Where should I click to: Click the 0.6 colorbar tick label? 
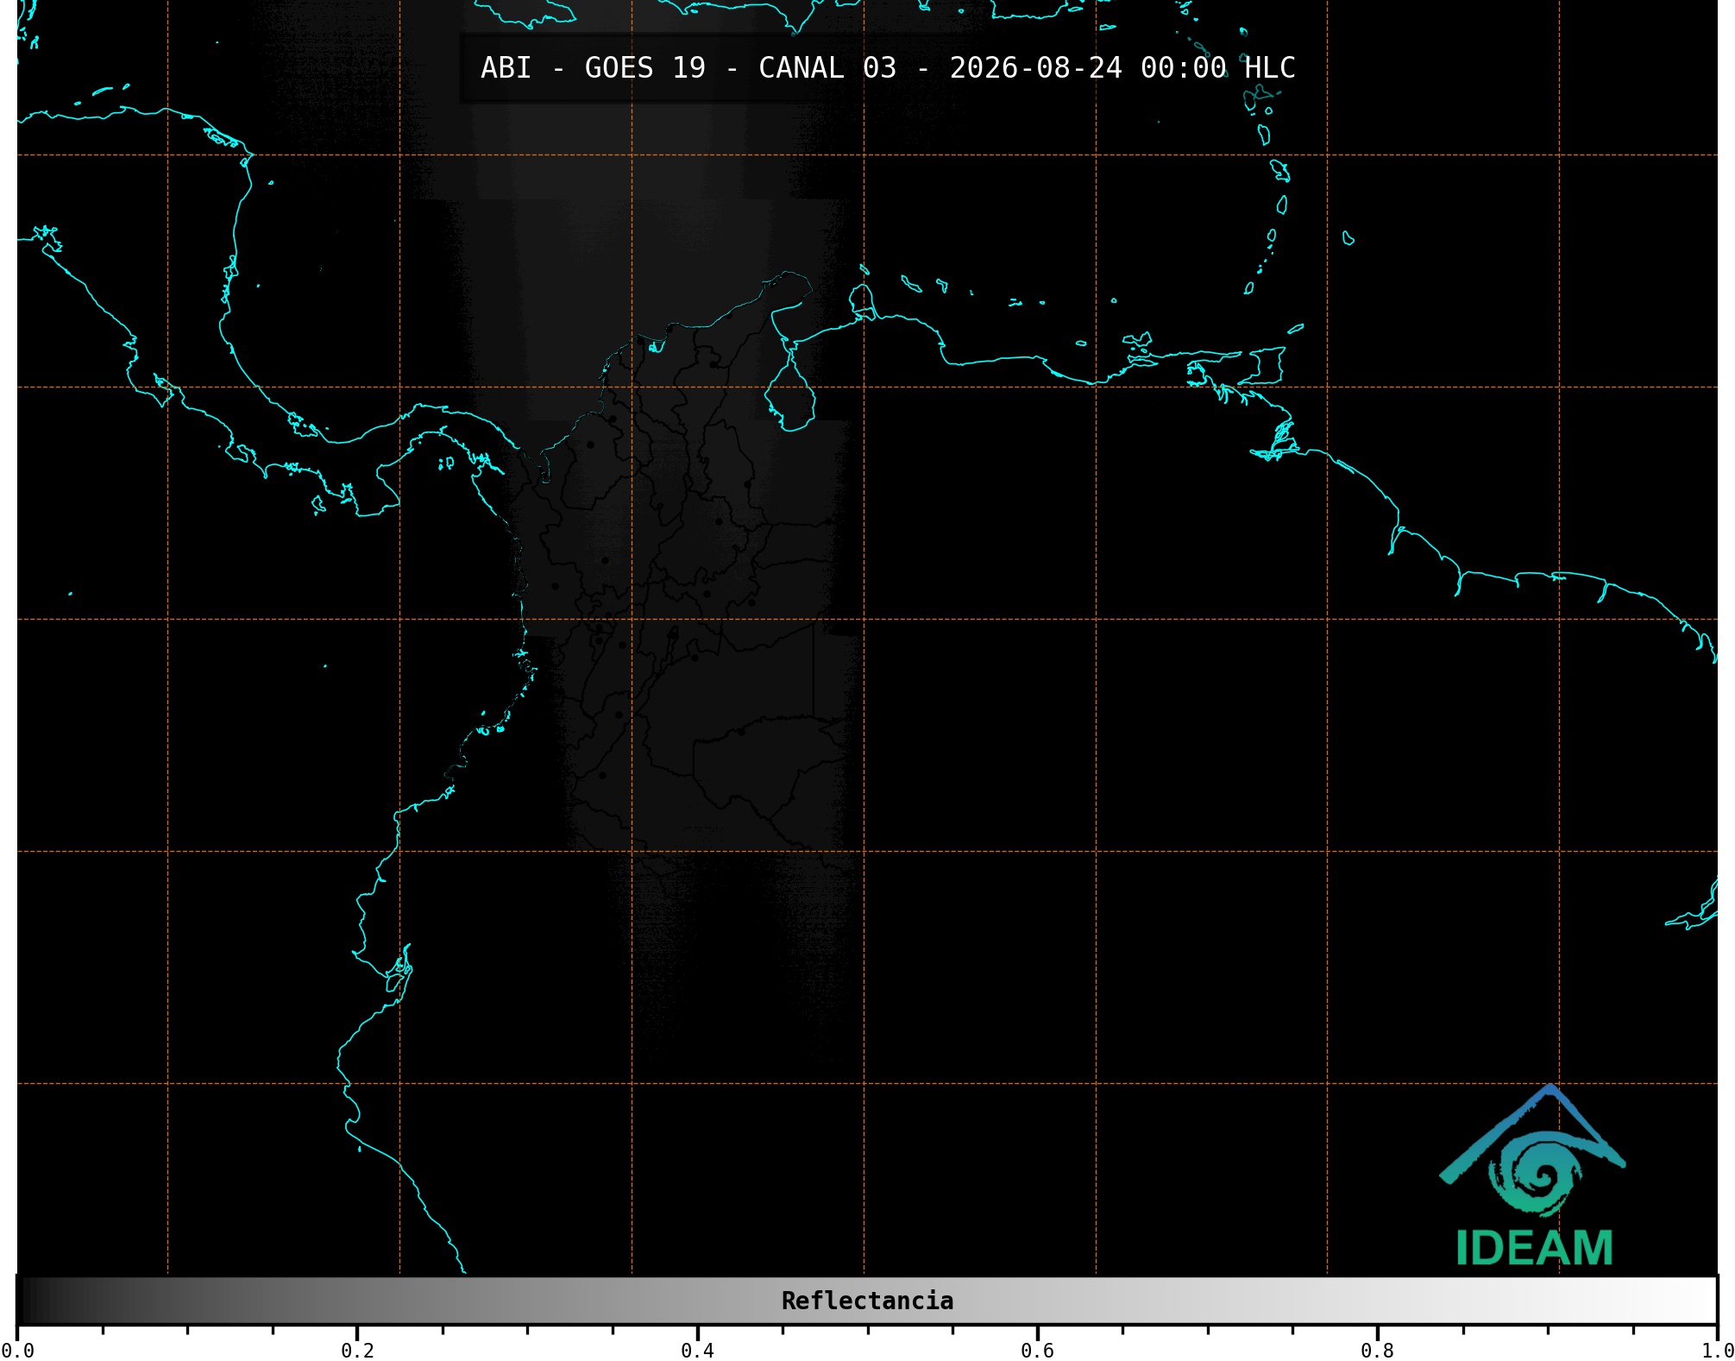click(x=1037, y=1351)
